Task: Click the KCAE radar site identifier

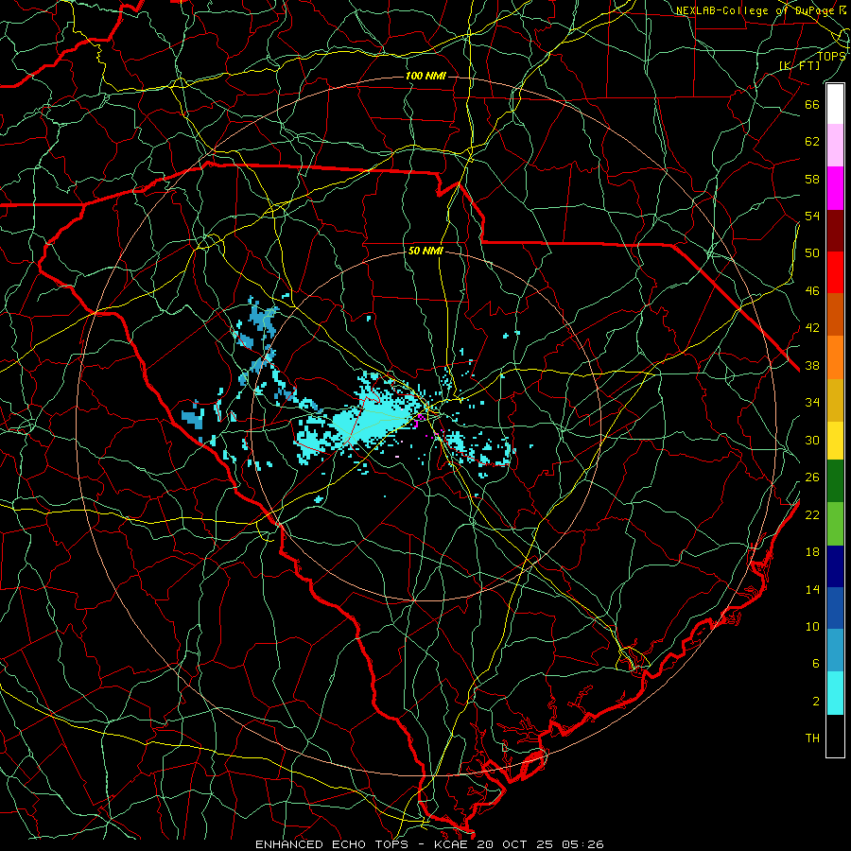Action: coord(452,844)
